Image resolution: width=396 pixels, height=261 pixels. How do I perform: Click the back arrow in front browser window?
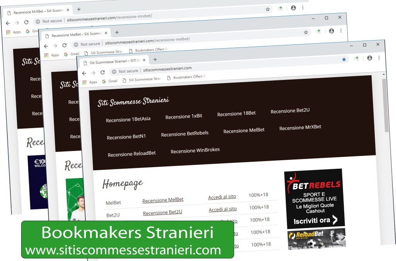click(84, 73)
